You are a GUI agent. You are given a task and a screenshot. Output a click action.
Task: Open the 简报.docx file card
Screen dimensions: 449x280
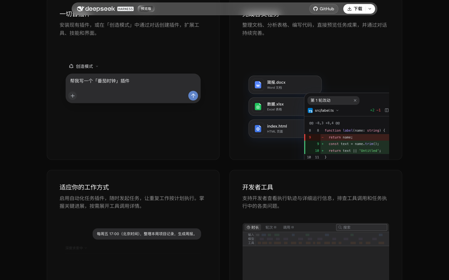(x=285, y=85)
